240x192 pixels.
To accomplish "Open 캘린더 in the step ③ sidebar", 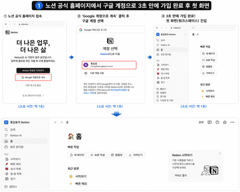I will click(x=161, y=89).
